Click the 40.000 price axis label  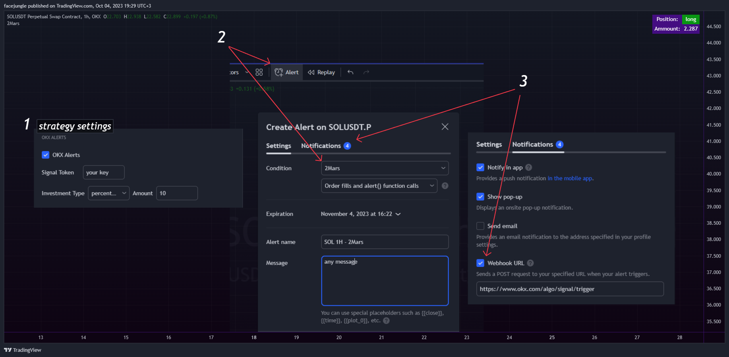pyautogui.click(x=714, y=174)
